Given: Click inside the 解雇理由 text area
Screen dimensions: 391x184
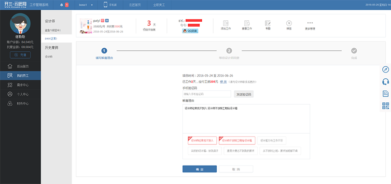Looking at the screenshot, I should point(246,119).
